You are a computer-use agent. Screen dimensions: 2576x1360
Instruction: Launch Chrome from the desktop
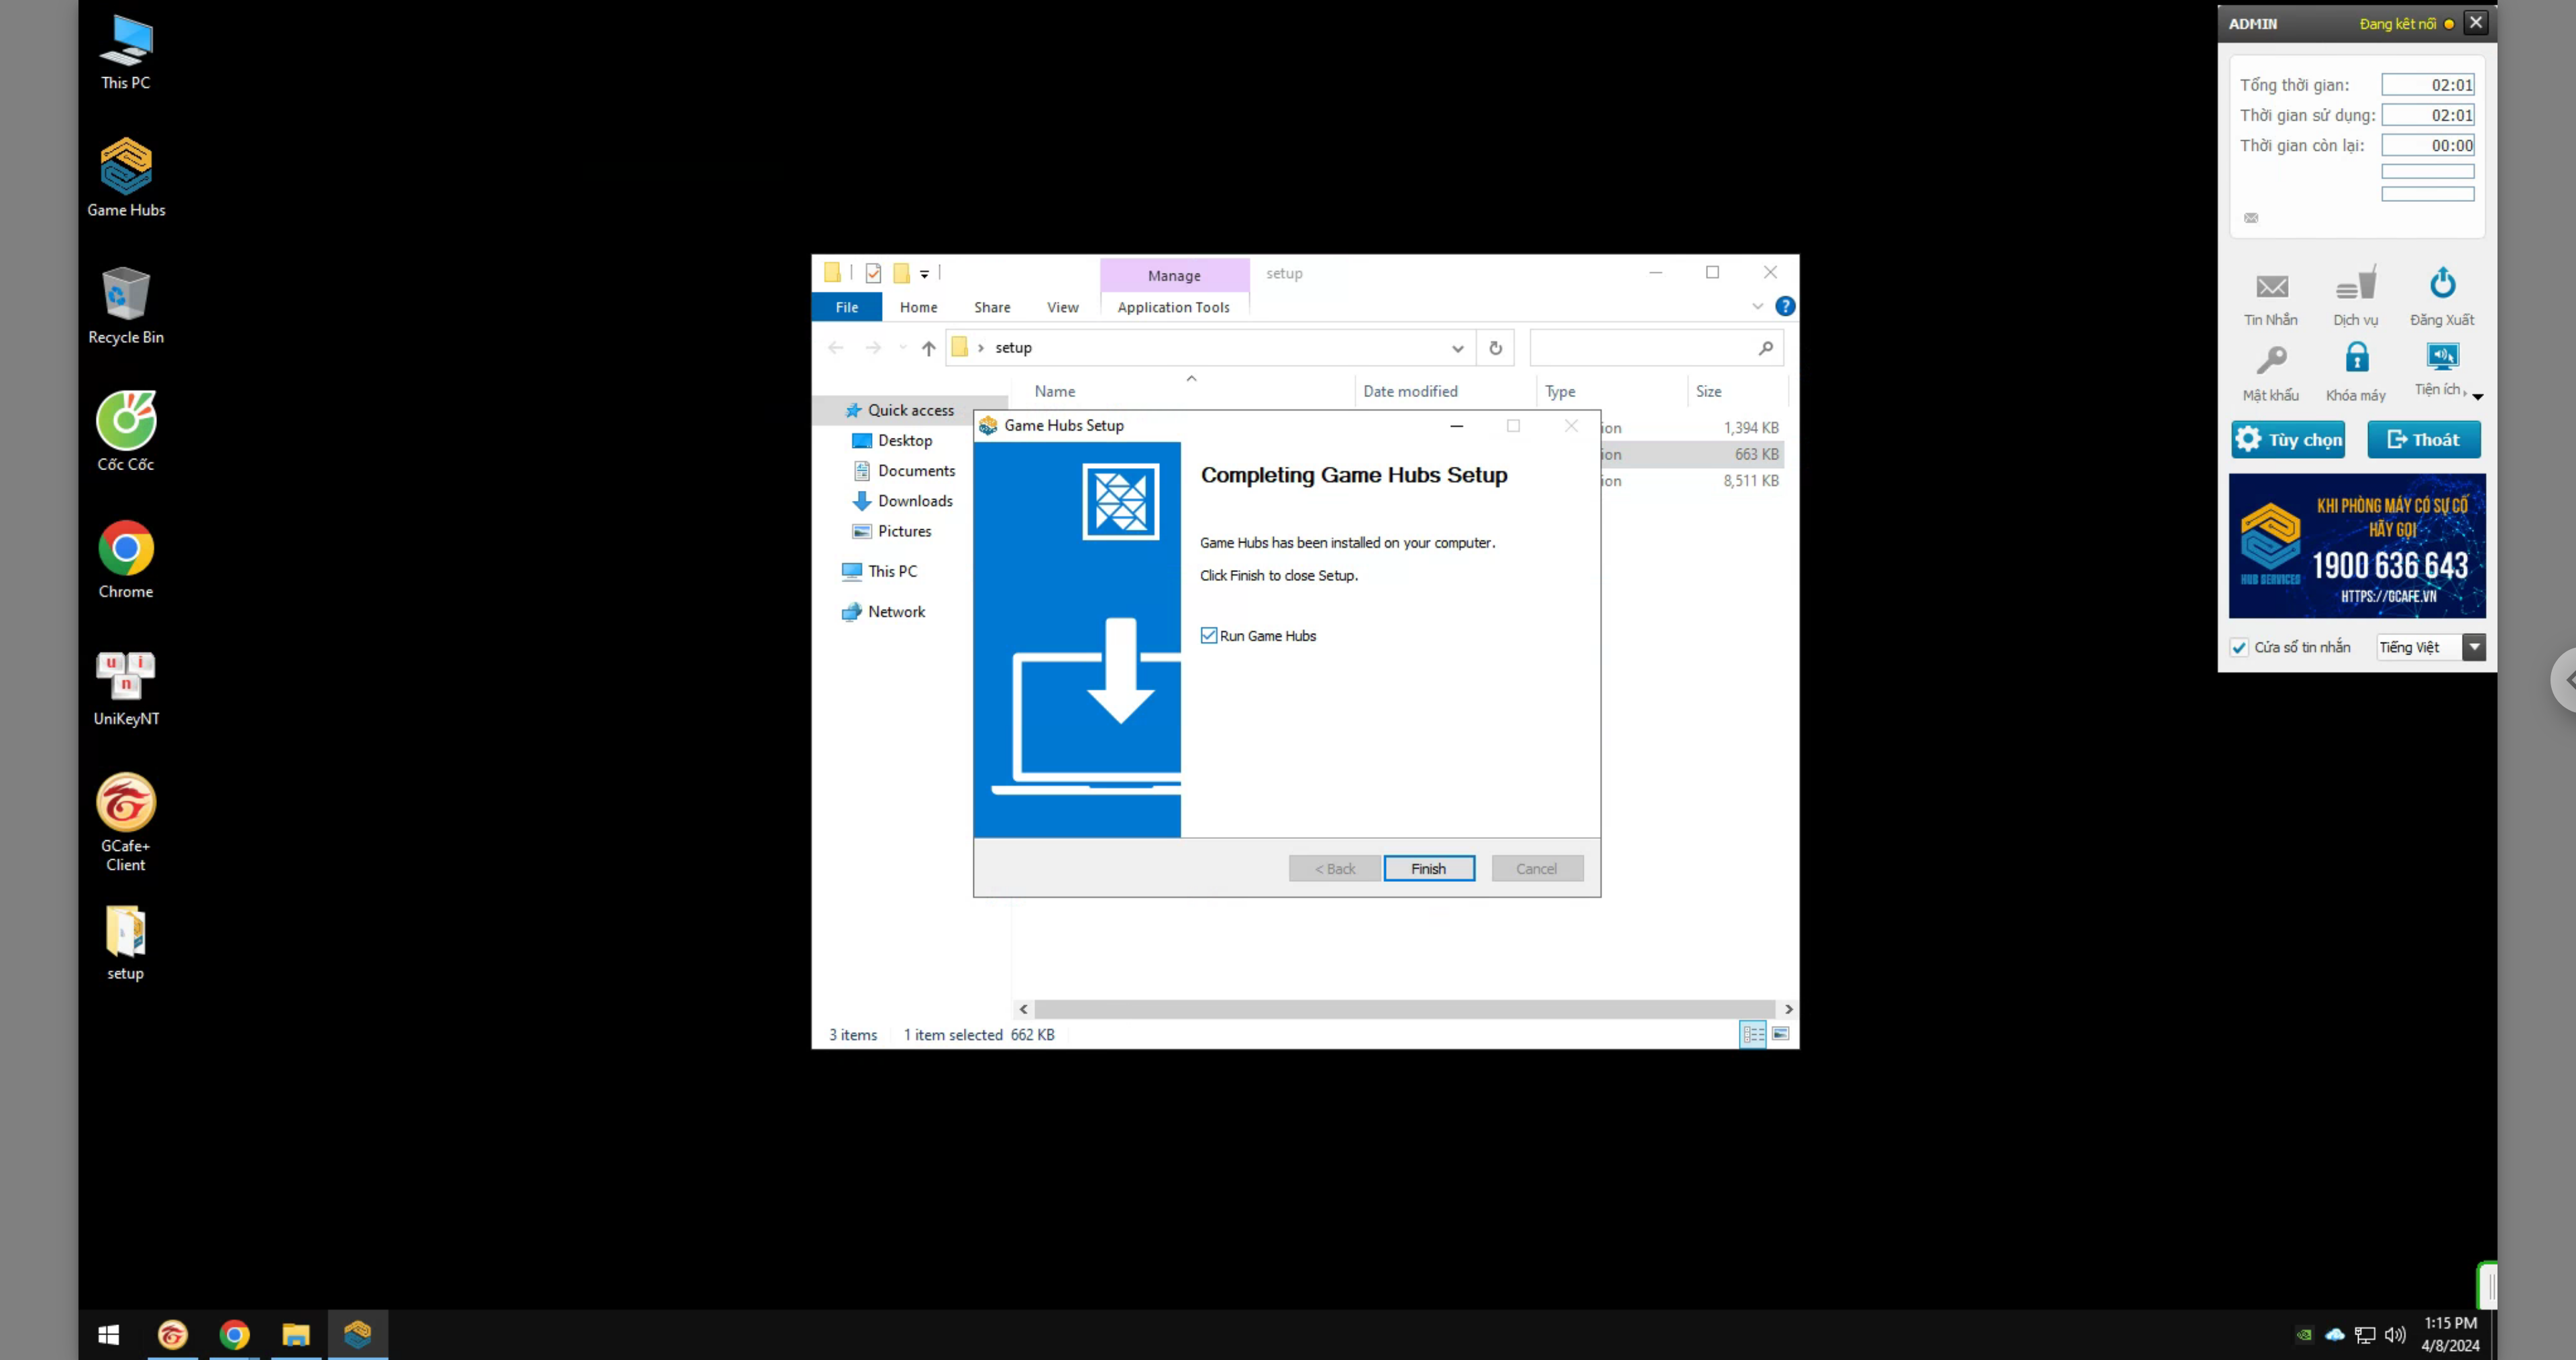click(x=126, y=559)
